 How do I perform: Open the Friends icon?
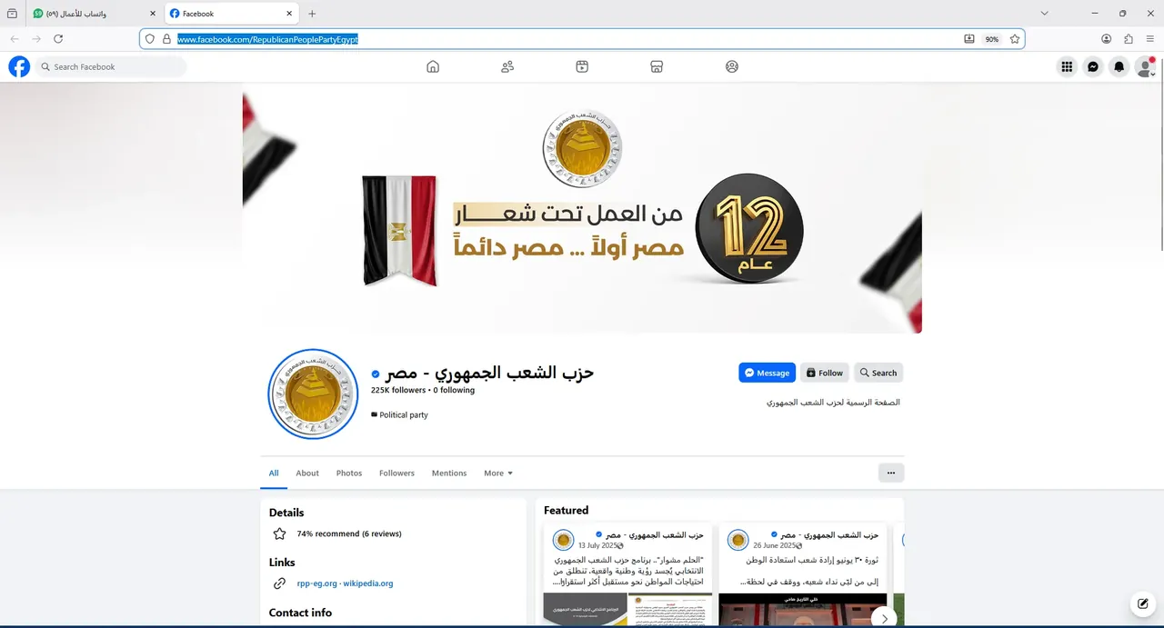[x=507, y=66]
